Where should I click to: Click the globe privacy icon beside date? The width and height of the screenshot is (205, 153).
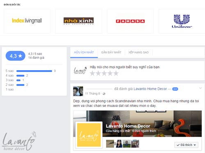[104, 93]
